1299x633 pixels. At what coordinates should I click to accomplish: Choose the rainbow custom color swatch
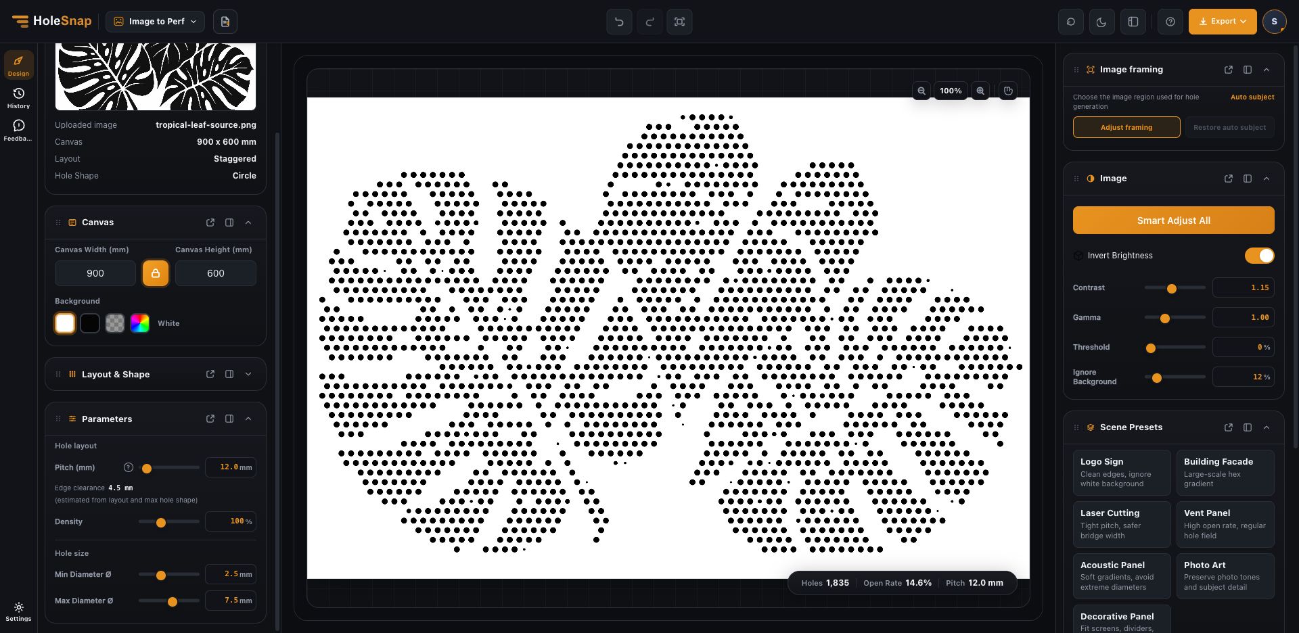pyautogui.click(x=140, y=323)
